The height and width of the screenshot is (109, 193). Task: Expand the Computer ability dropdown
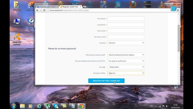pyautogui.click(x=126, y=73)
